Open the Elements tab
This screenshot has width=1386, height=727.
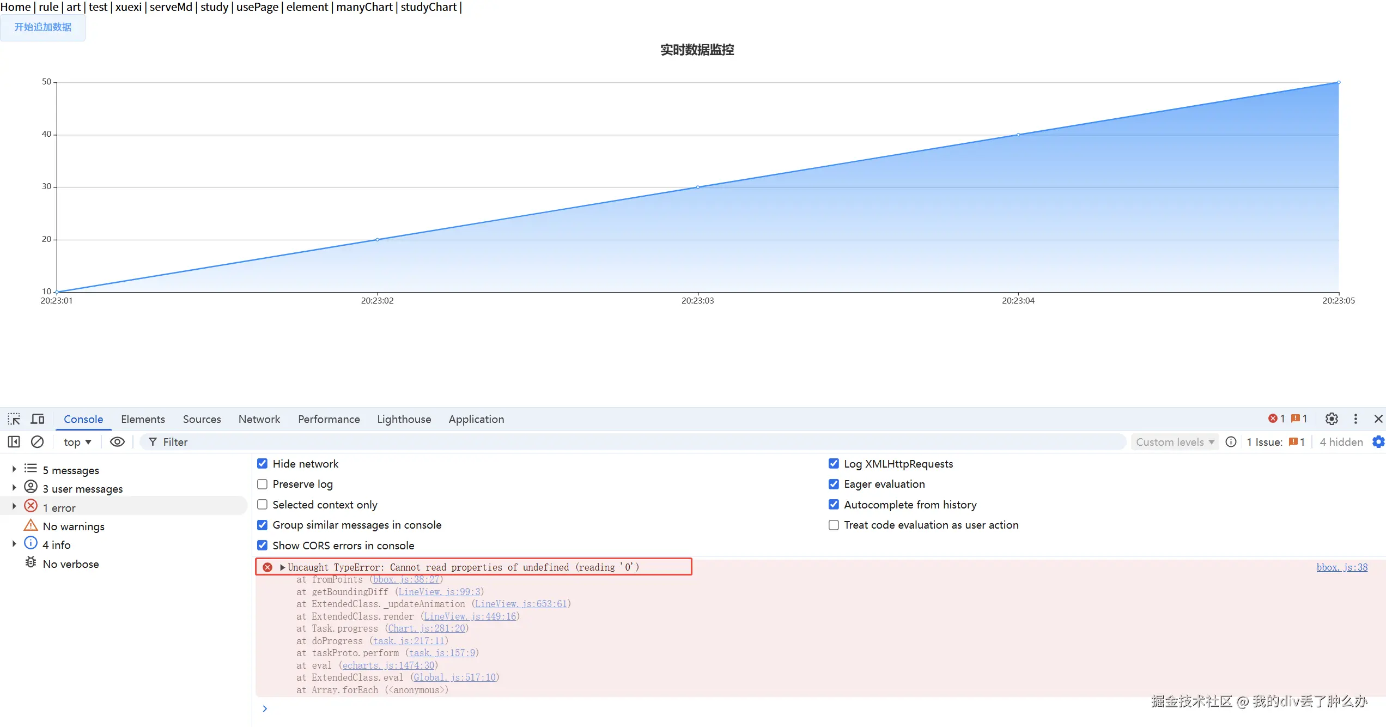tap(143, 419)
